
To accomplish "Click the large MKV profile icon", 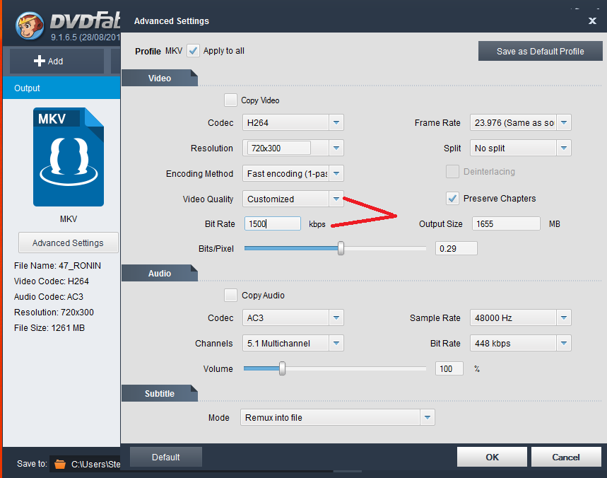I will tap(69, 156).
